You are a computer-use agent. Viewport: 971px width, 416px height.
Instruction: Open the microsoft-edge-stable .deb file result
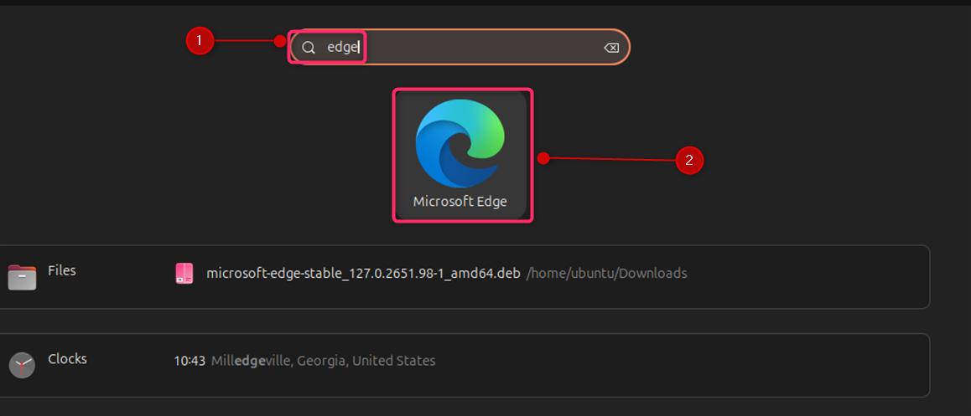tap(363, 274)
